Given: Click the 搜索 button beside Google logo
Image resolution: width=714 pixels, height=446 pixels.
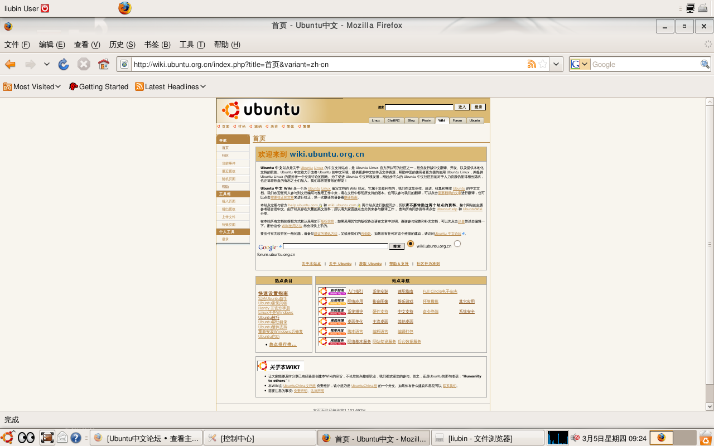Looking at the screenshot, I should click(397, 246).
